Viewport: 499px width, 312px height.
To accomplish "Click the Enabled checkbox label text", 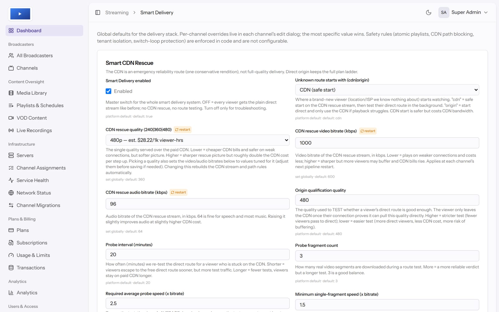I will pos(123,91).
